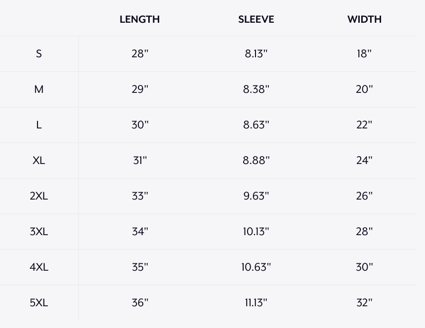Click the LENGTH column header

coord(139,19)
